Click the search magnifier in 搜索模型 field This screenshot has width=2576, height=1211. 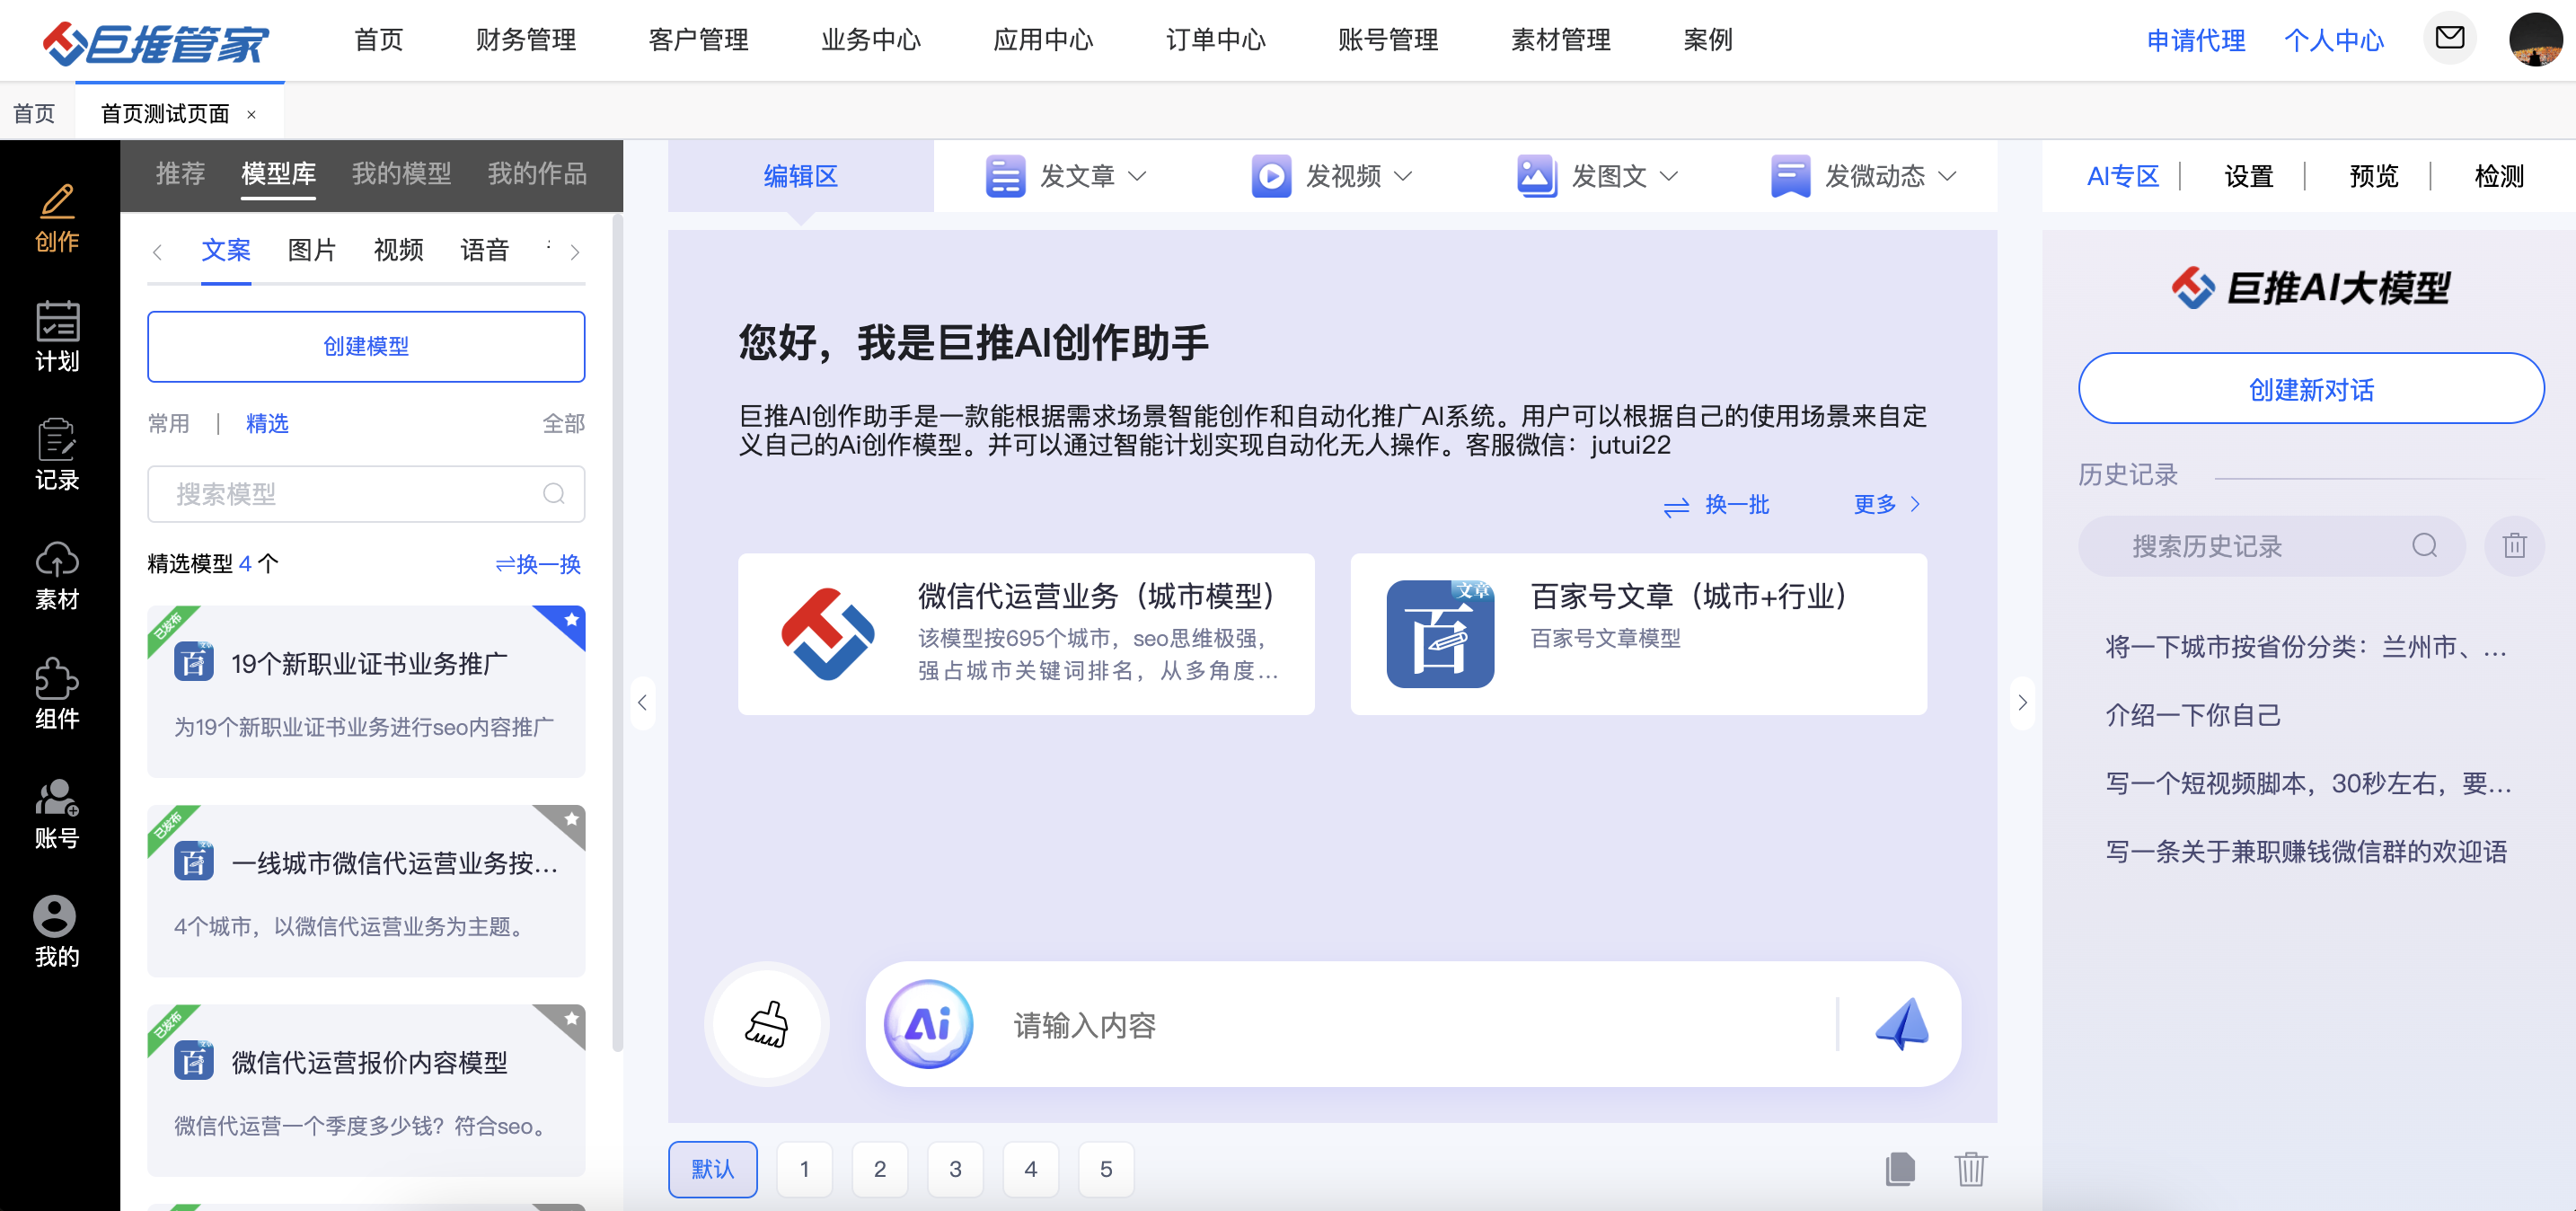(554, 494)
